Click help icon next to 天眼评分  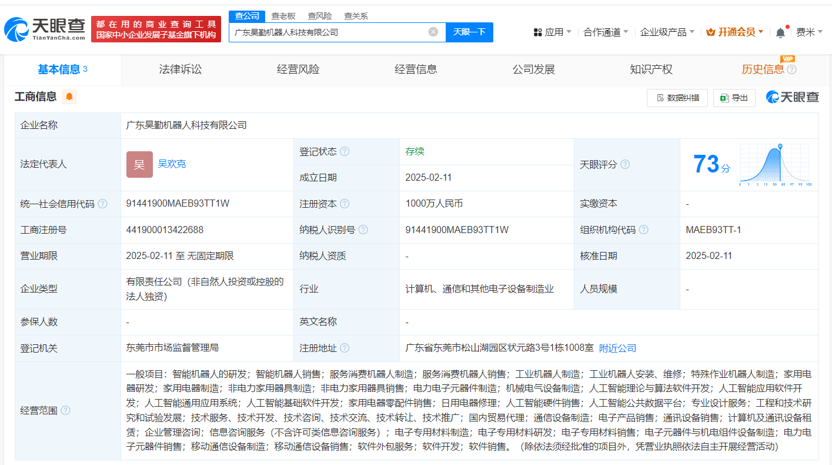pyautogui.click(x=625, y=164)
